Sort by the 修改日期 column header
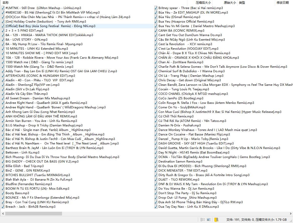Image resolution: width=293 pixels, height=223 pixels. pyautogui.click(x=282, y=3)
